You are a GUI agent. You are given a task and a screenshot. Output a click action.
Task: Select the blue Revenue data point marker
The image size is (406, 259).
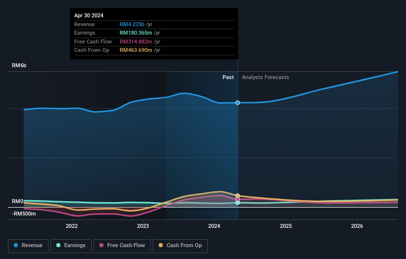tap(237, 103)
